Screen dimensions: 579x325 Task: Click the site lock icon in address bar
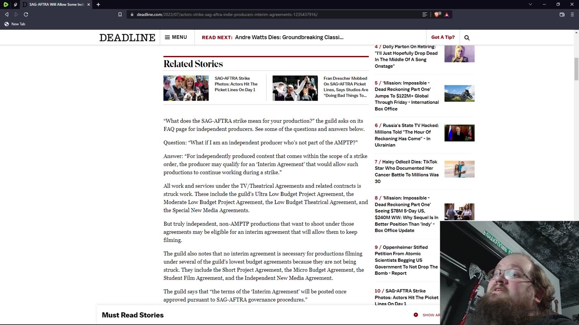pos(132,14)
